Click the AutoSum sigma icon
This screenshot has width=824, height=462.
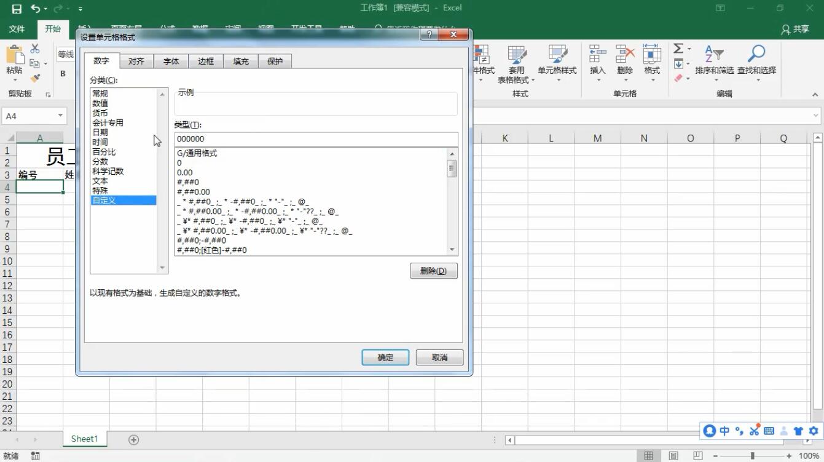(x=678, y=49)
